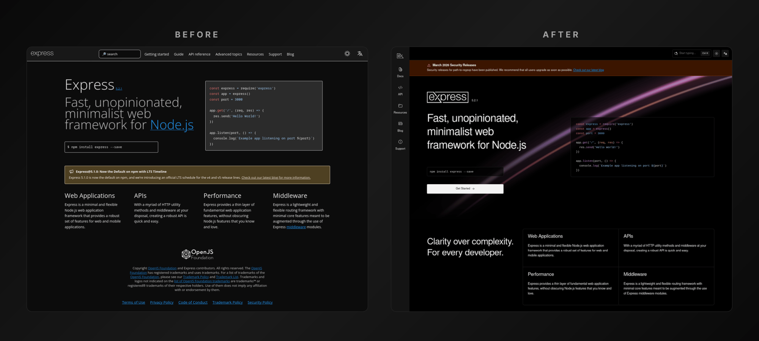Open the Resources item in Before top nav
The image size is (759, 341).
click(x=255, y=54)
